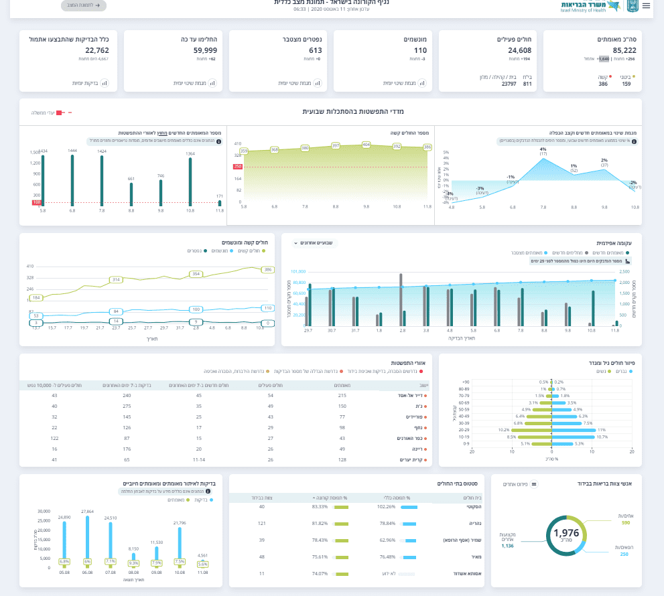
Task: Toggle מאומתים legend in tests chart
Action: [x=179, y=500]
